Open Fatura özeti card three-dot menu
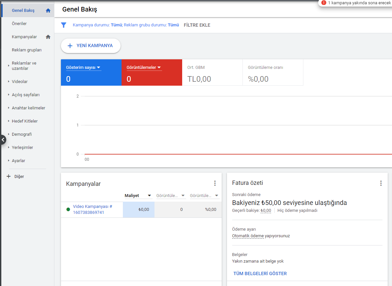 tap(381, 183)
